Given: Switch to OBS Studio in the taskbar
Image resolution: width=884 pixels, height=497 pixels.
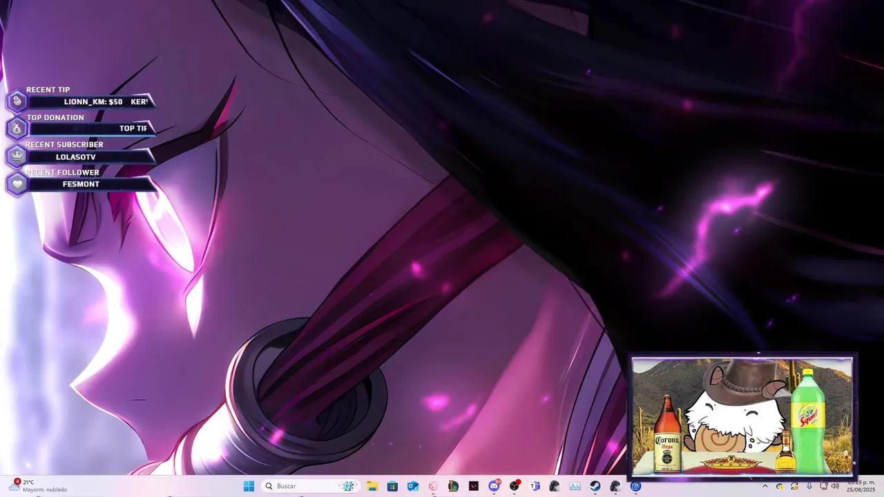Looking at the screenshot, I should pos(515,486).
